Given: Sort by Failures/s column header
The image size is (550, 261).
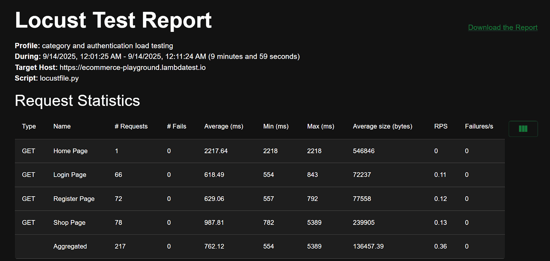Looking at the screenshot, I should (x=479, y=126).
